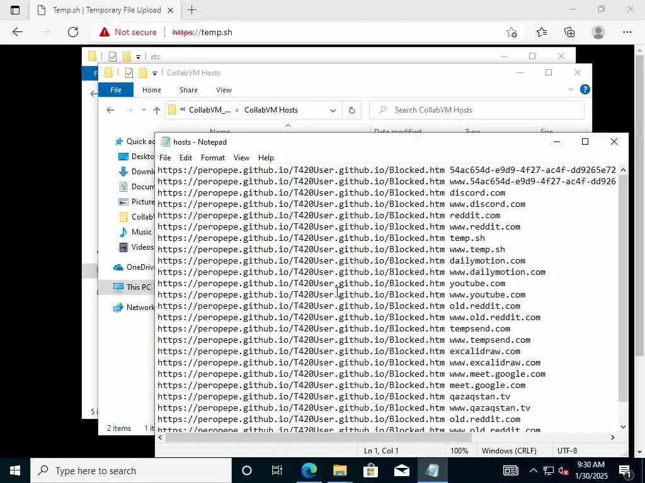
Task: Open Notepad Edit menu
Action: 186,158
